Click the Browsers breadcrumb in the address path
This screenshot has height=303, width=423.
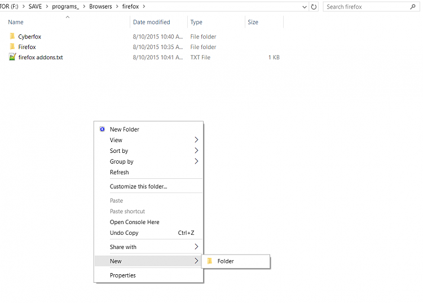click(100, 6)
